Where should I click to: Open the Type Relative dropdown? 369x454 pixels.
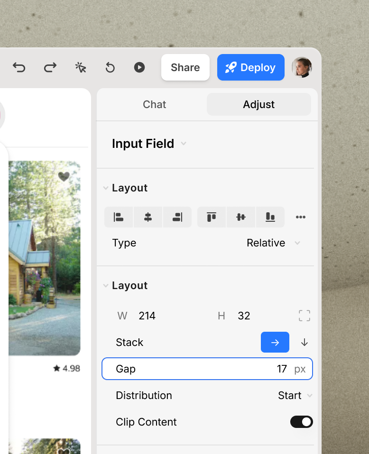(273, 243)
